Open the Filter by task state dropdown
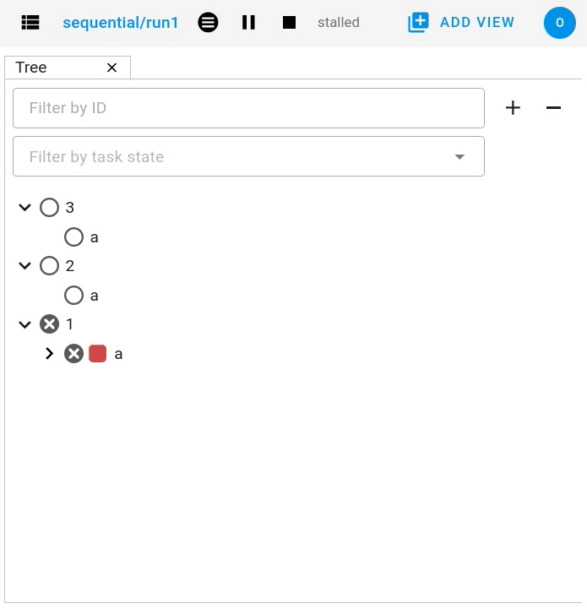The width and height of the screenshot is (587, 609). 248,156
